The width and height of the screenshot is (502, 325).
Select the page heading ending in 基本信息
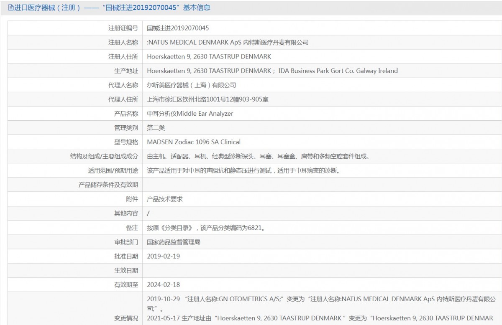[112, 8]
